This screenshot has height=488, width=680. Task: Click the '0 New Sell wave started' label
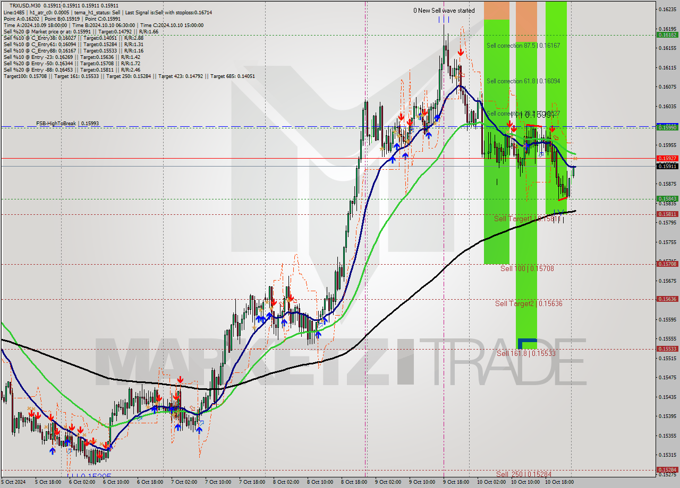point(444,11)
